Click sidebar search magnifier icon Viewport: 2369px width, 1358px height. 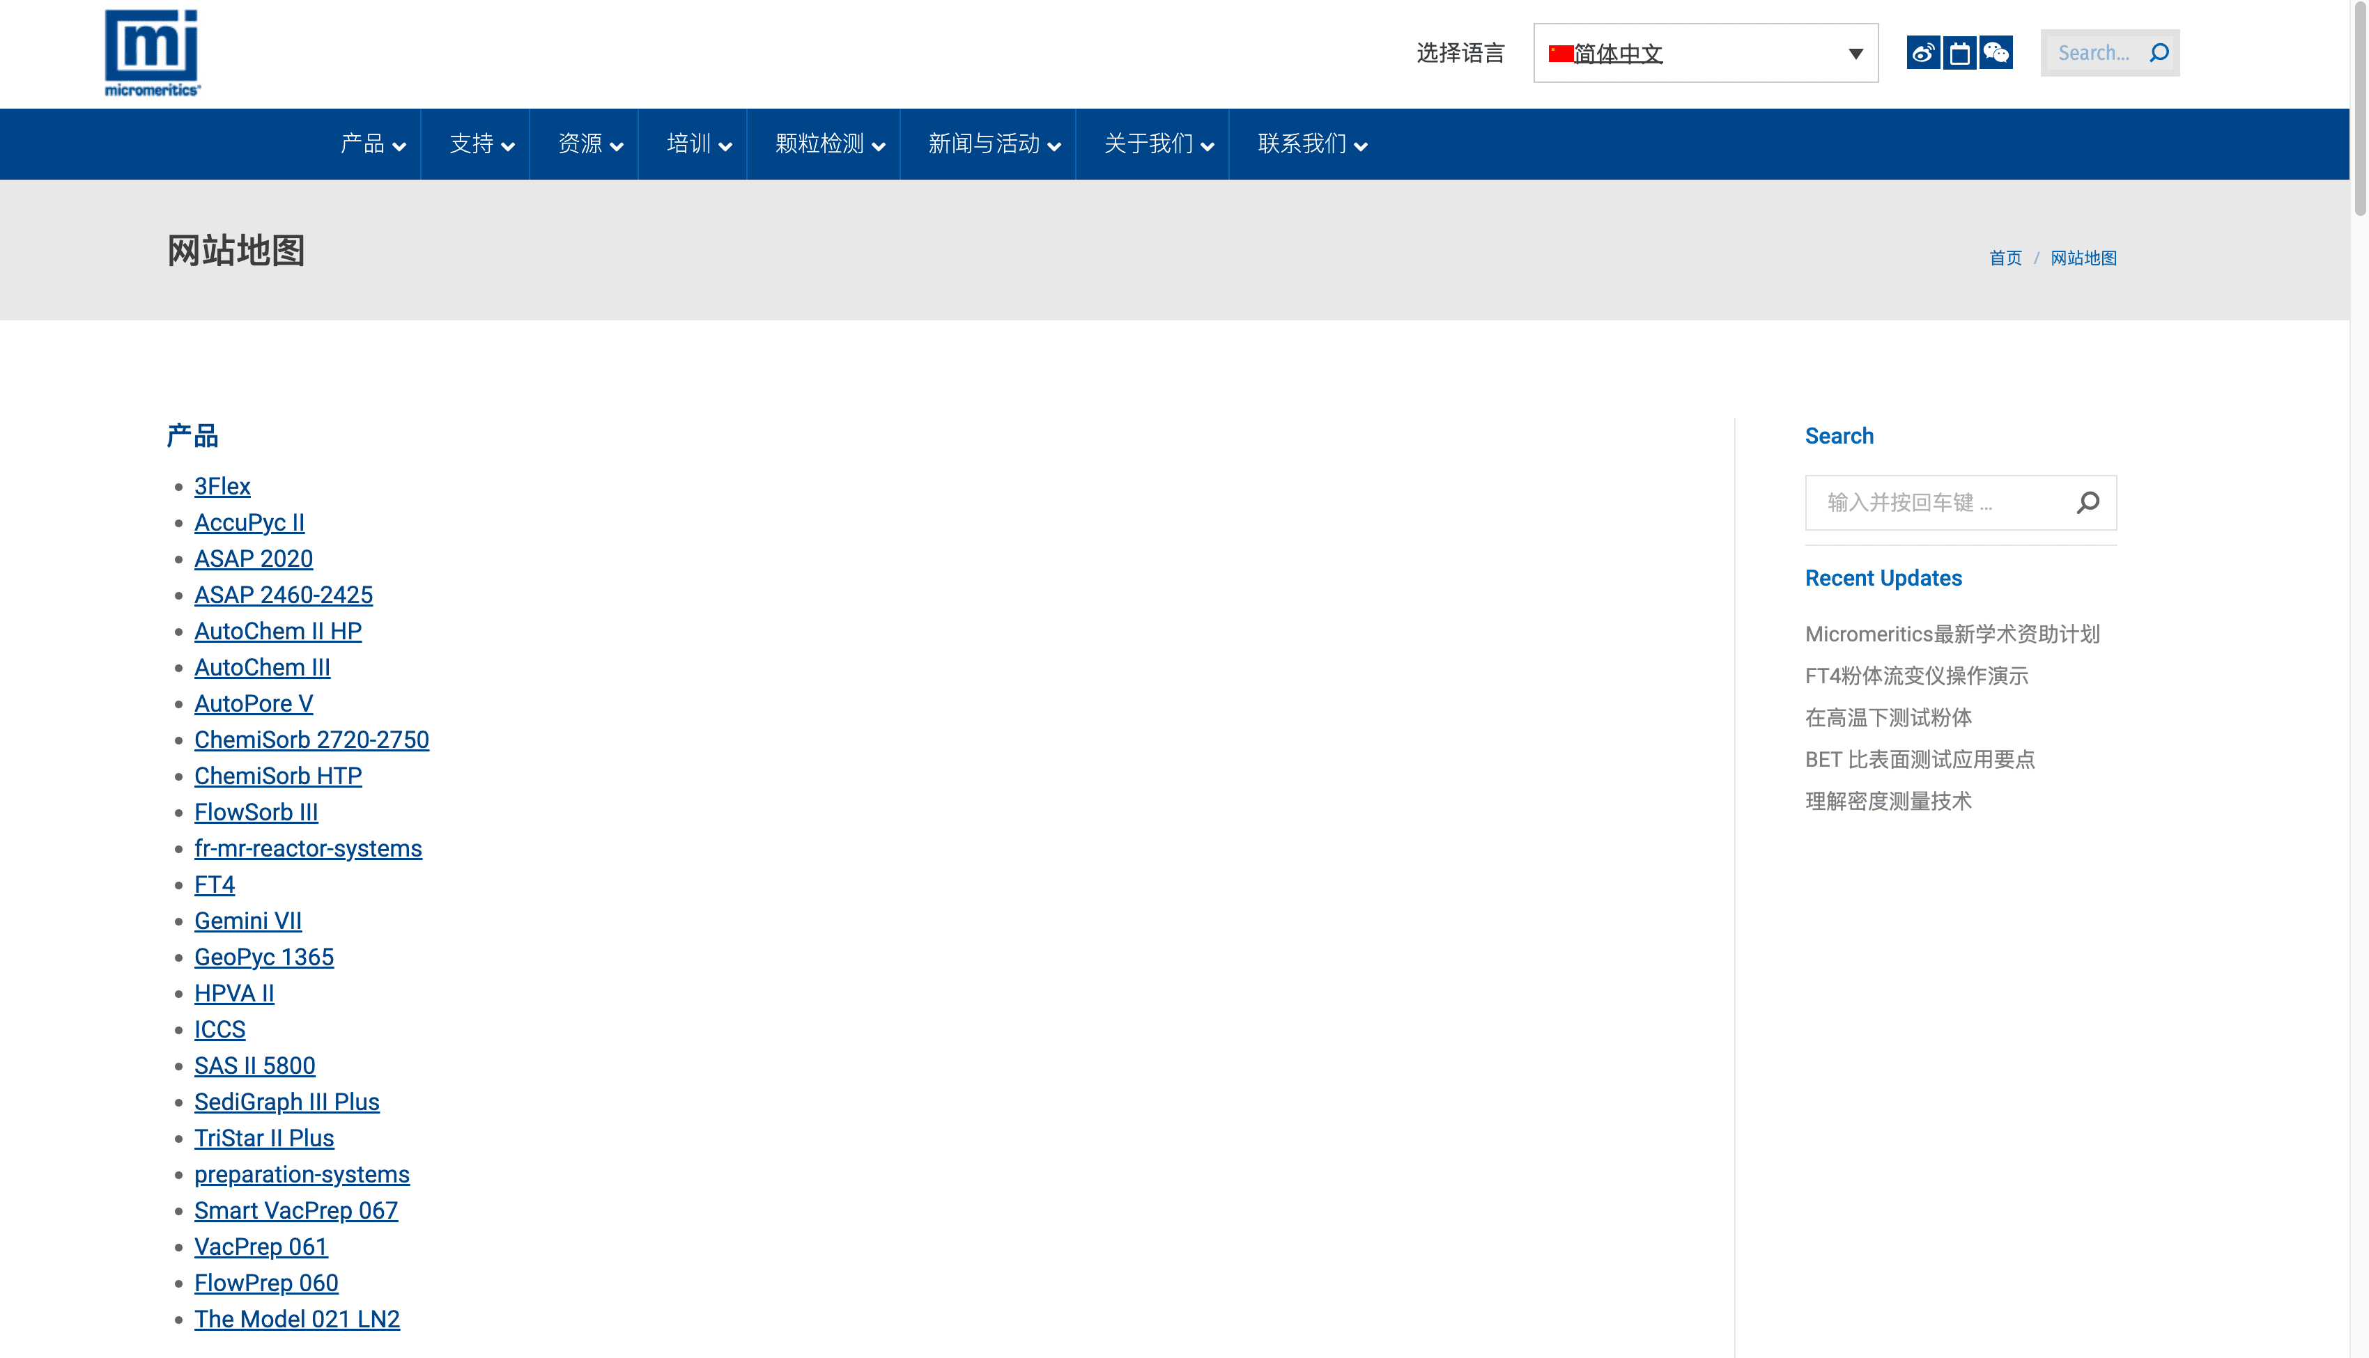pos(2088,503)
